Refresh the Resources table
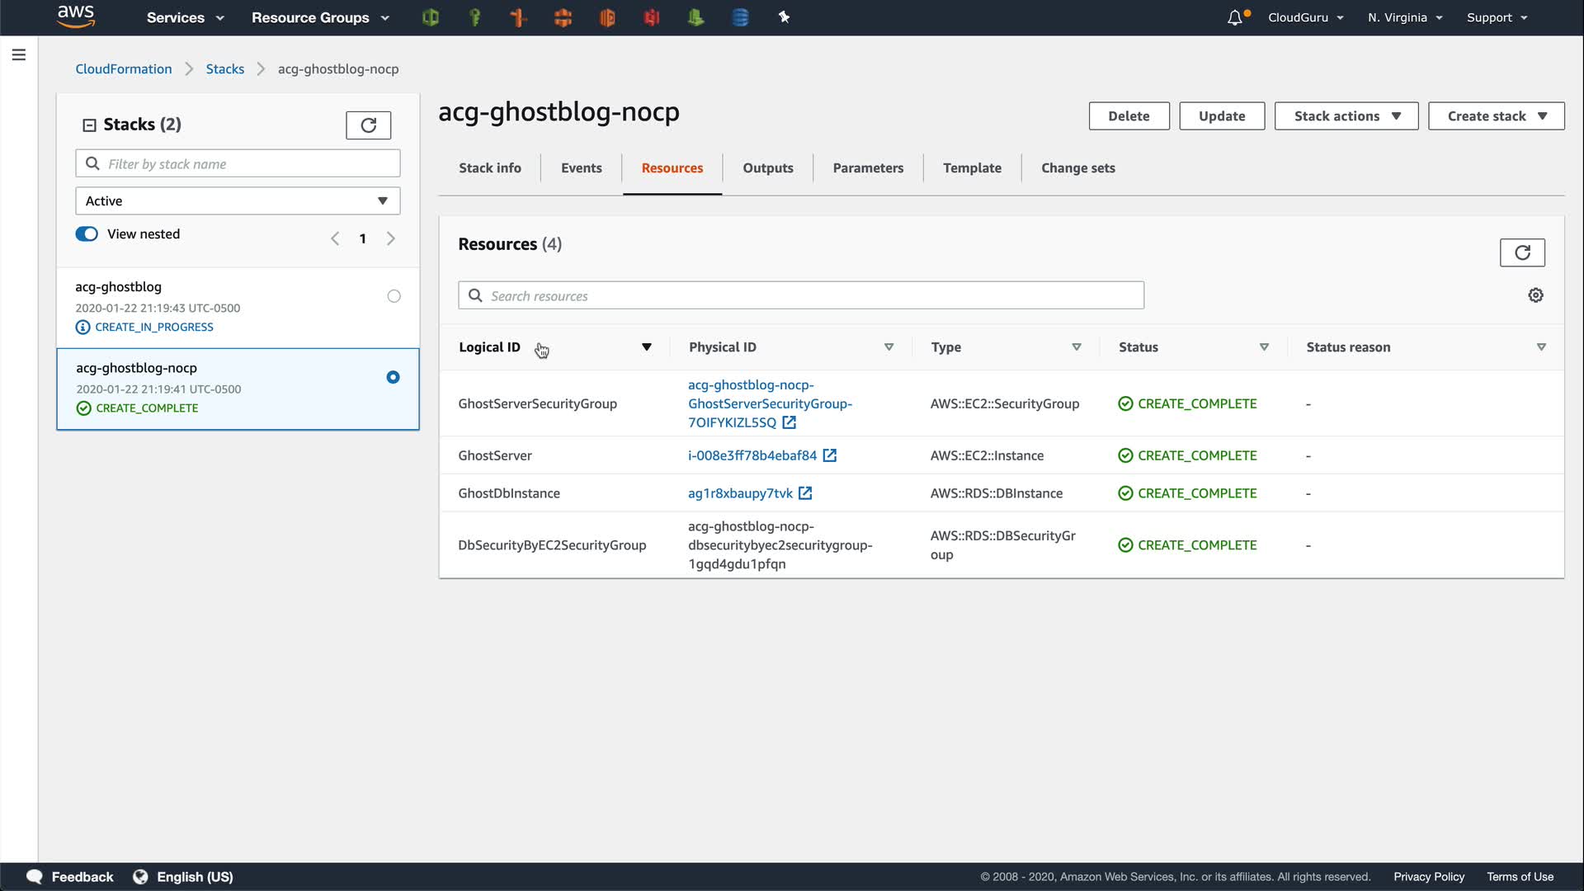The height and width of the screenshot is (891, 1584). (x=1522, y=252)
